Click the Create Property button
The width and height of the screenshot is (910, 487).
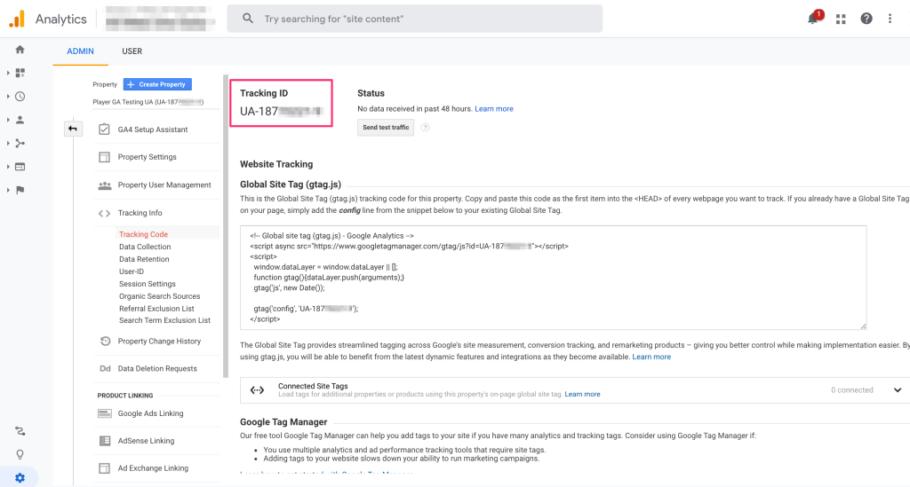[157, 84]
